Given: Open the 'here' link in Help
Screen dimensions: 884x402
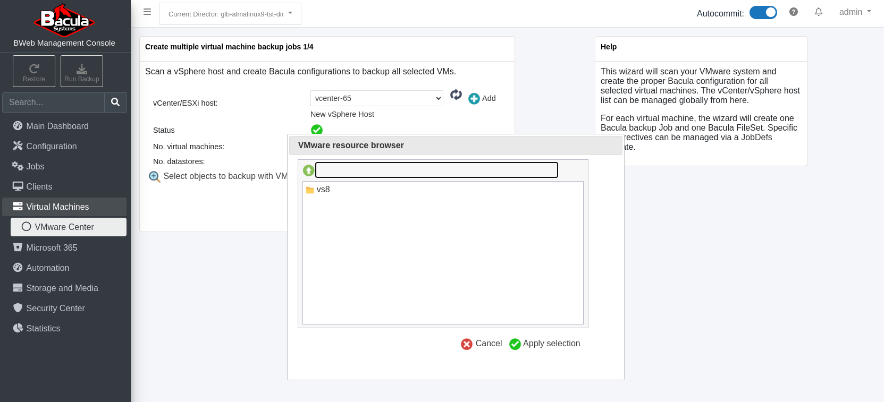Looking at the screenshot, I should pyautogui.click(x=738, y=100).
